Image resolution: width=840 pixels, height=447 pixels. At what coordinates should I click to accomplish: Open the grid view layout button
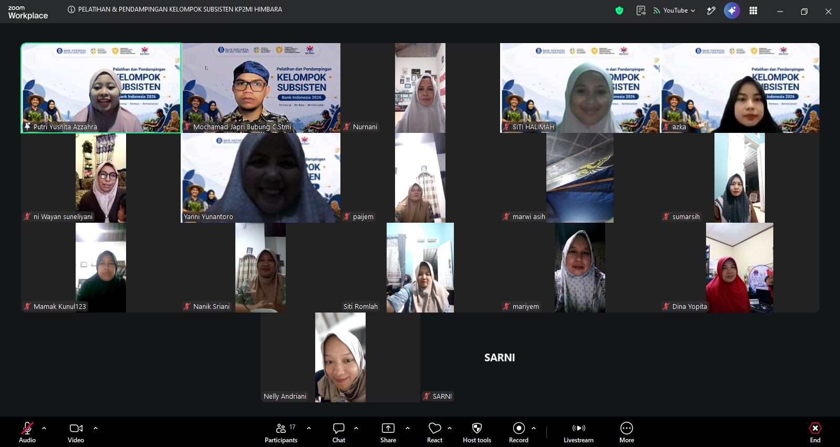(753, 11)
